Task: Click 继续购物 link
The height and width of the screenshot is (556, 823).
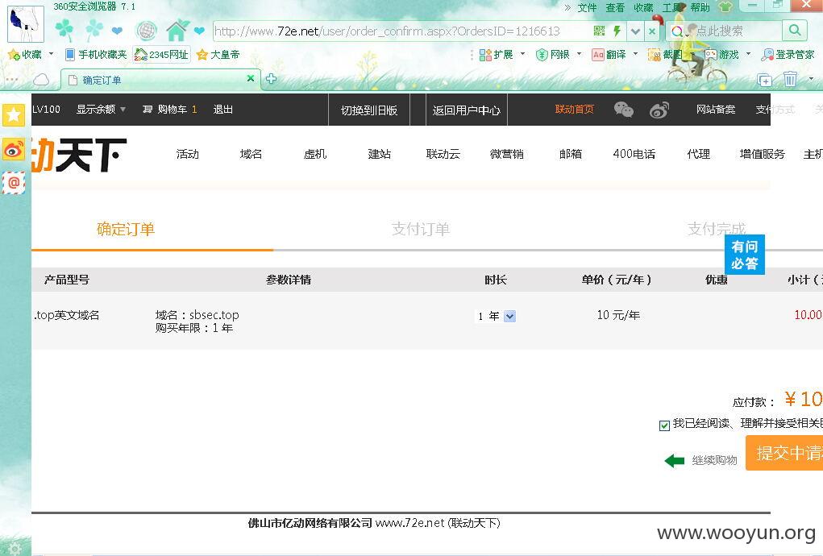Action: point(714,461)
